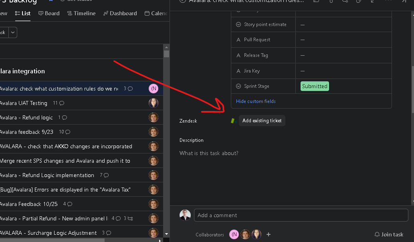Edit the Story point estimate value

[x=343, y=24]
